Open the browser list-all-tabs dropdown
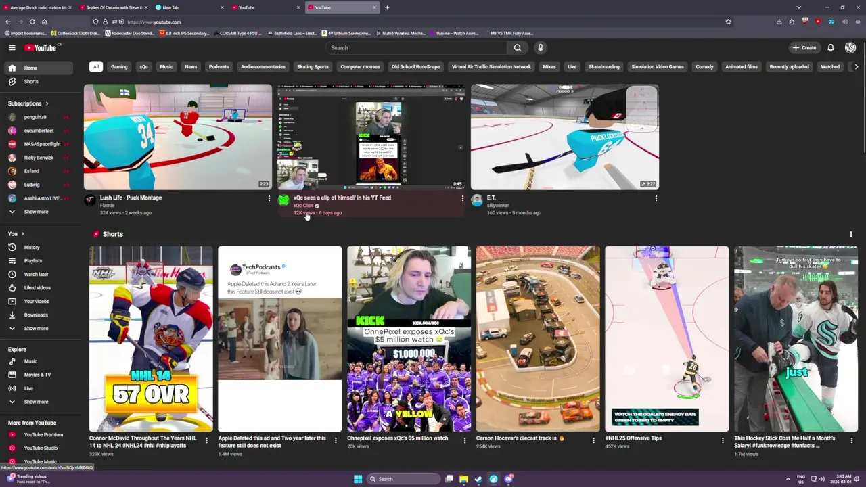This screenshot has width=866, height=487. pos(799,7)
